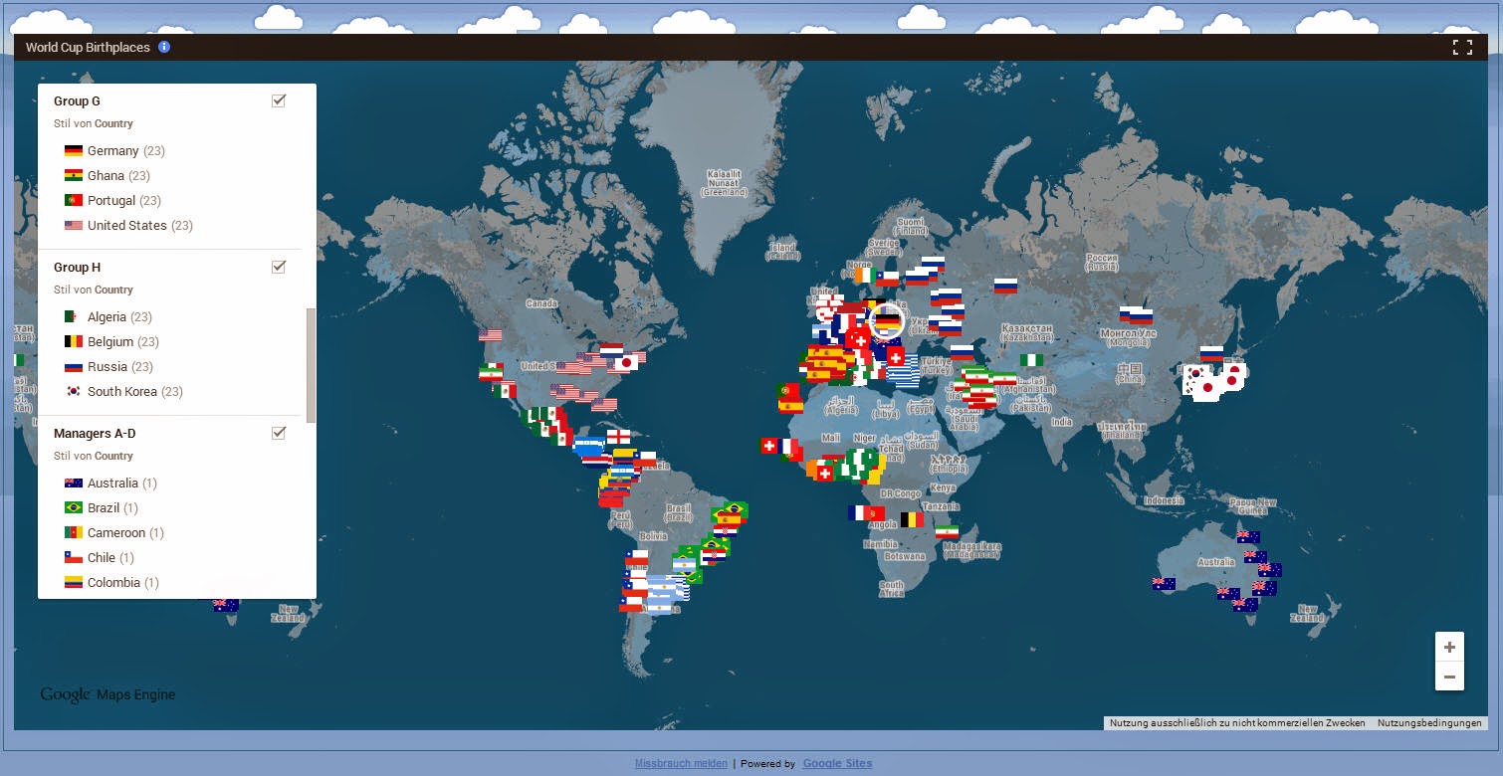The height and width of the screenshot is (776, 1503).
Task: Open the info icon beside World Cup Birthplaces
Action: [x=164, y=47]
